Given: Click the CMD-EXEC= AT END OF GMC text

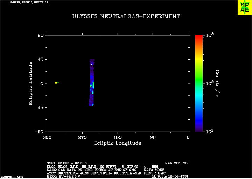Looking at the screenshot, I should coord(111,170).
